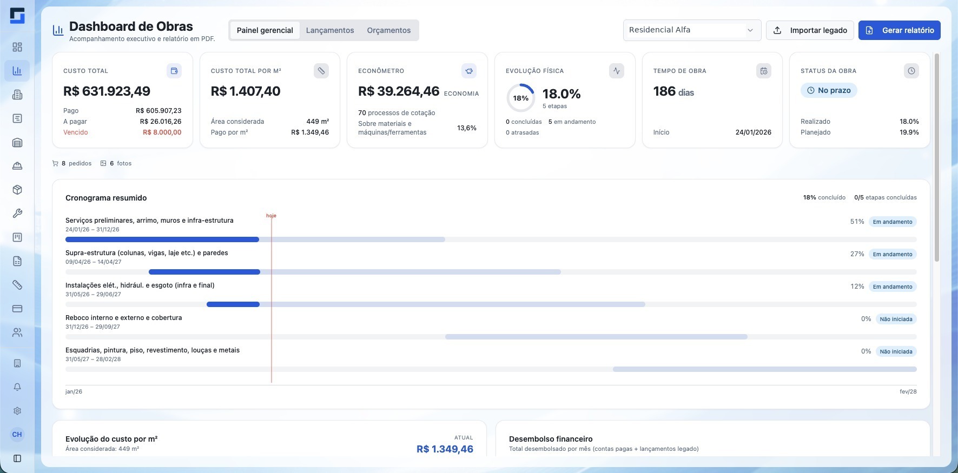Open the 6 fotos link
This screenshot has height=473, width=958.
click(116, 163)
